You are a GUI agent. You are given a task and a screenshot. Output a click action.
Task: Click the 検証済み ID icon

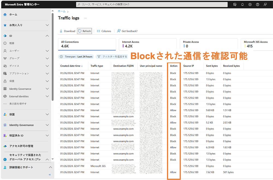click(x=5, y=136)
